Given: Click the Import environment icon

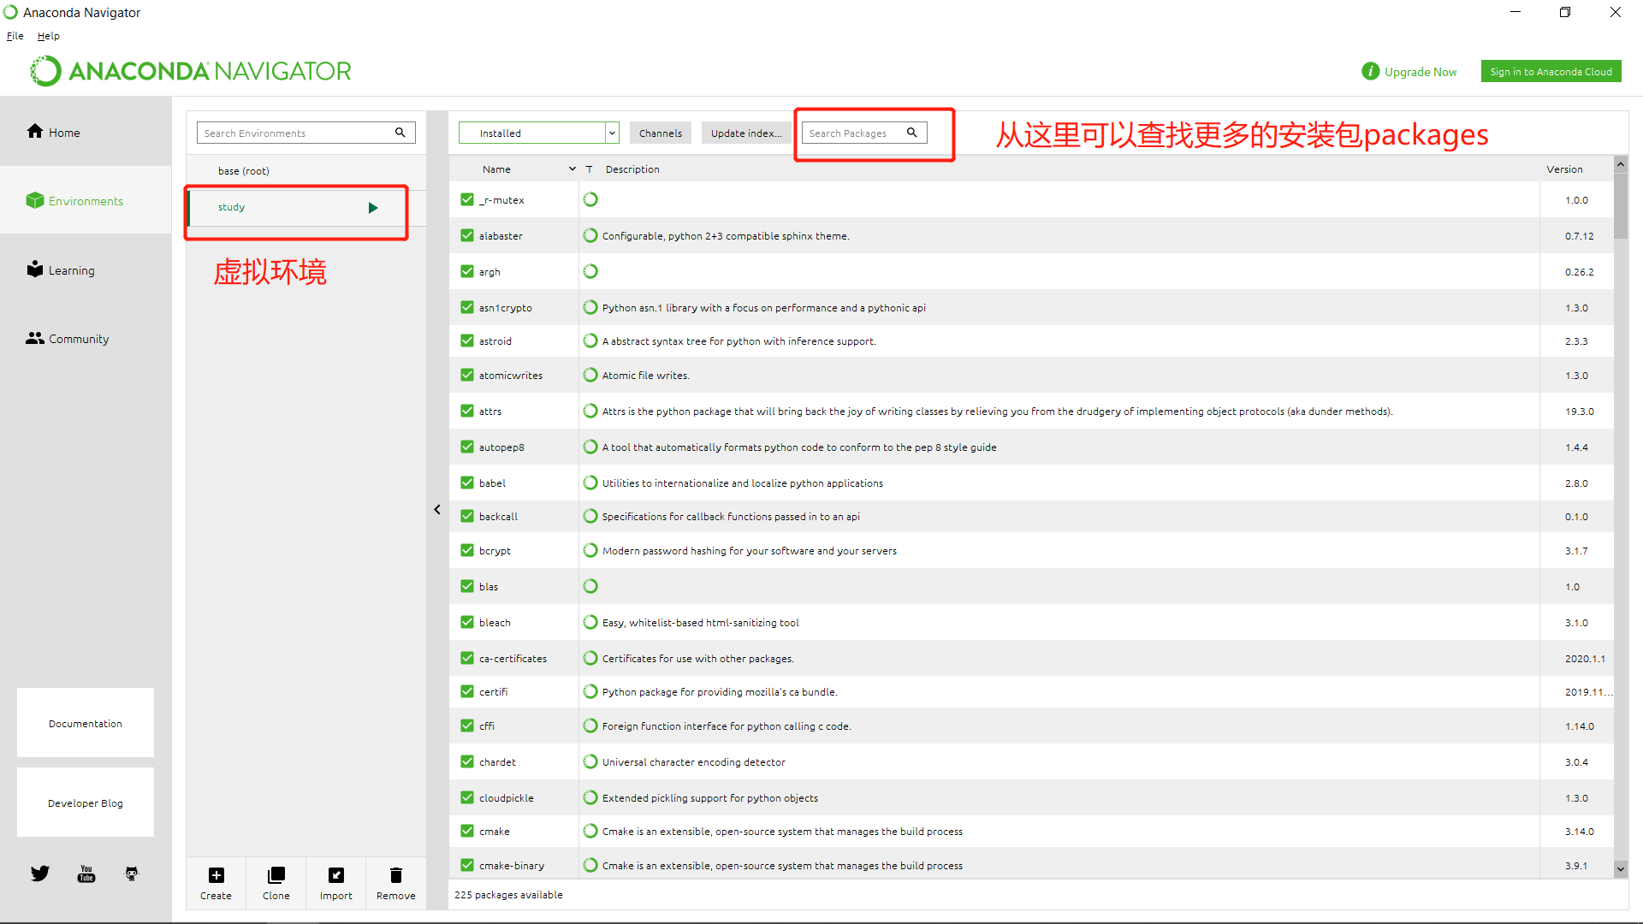Looking at the screenshot, I should point(335,875).
